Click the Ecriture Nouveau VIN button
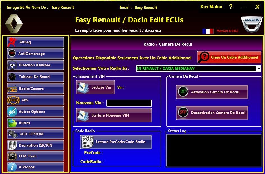 click(x=113, y=115)
